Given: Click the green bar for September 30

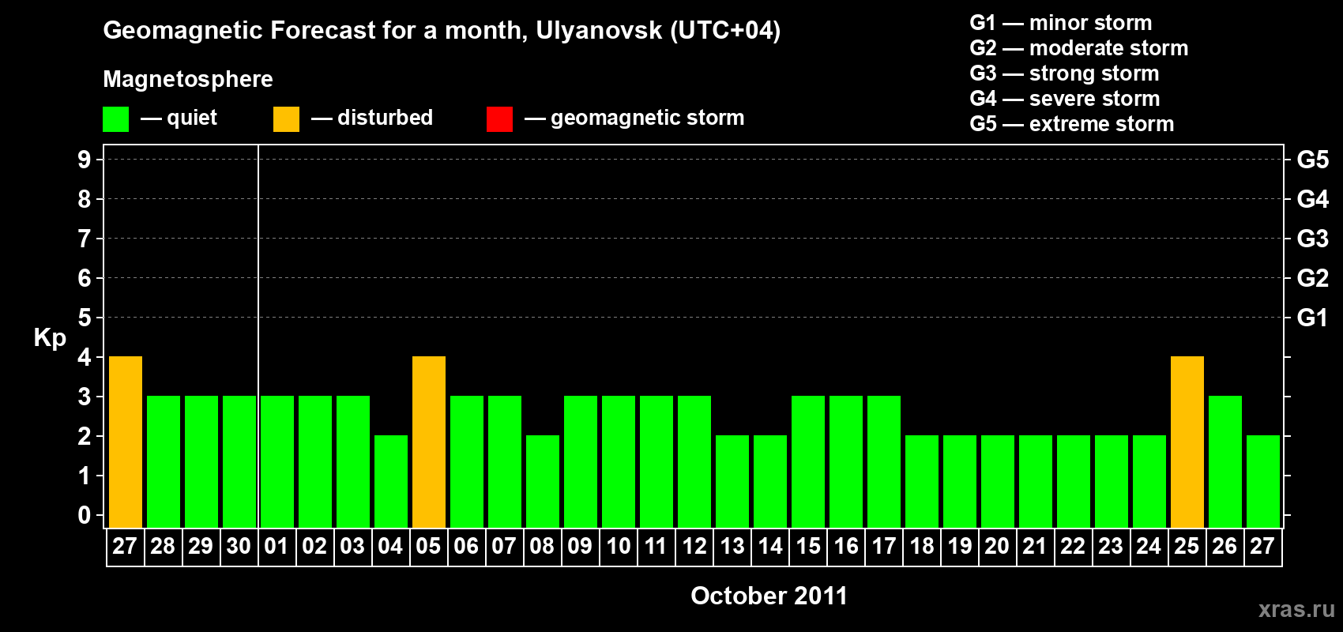Looking at the screenshot, I should (239, 462).
